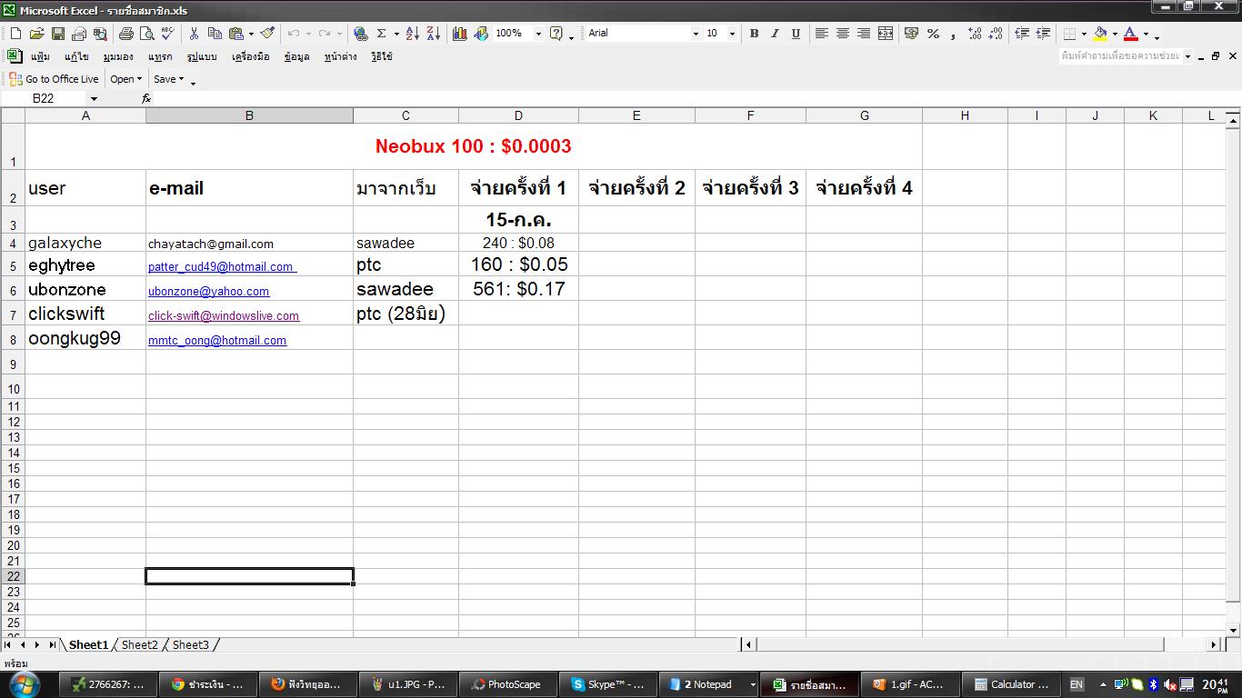1242x698 pixels.
Task: Decrease decimal places
Action: (x=996, y=34)
